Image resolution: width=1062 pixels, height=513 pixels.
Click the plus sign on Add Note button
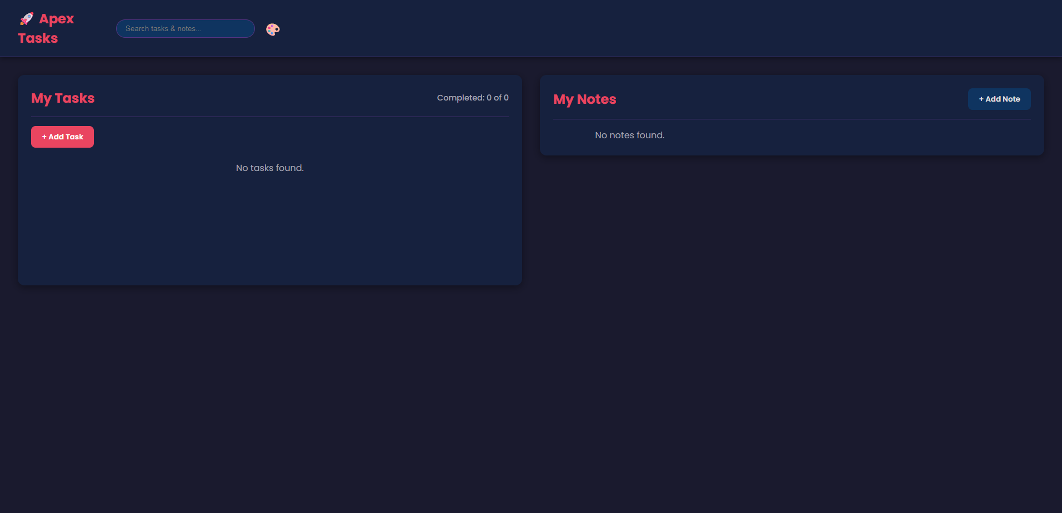point(981,99)
